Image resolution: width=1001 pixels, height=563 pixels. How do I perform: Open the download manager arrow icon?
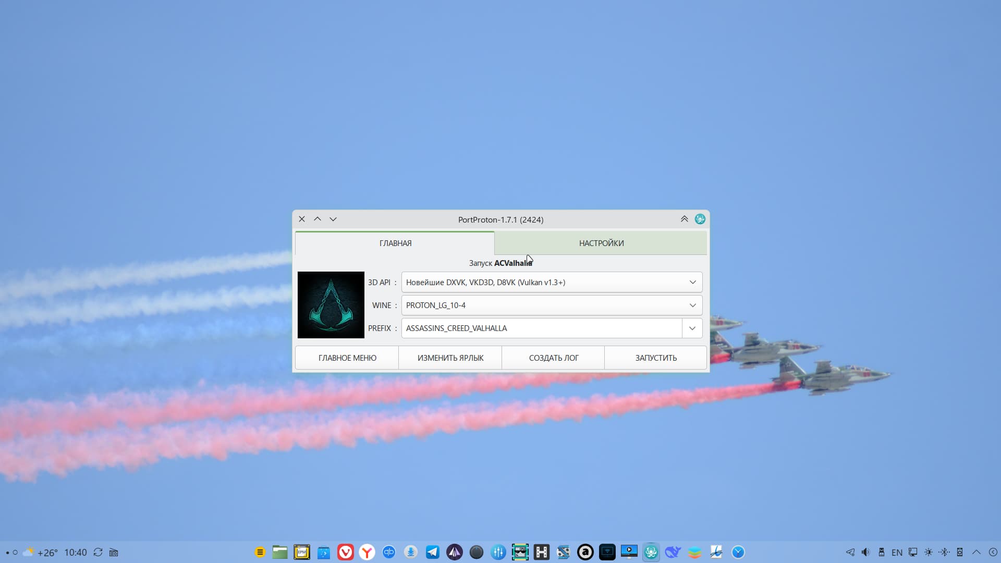pyautogui.click(x=411, y=552)
